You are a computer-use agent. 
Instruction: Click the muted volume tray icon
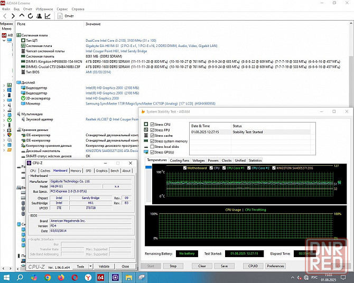300,278
